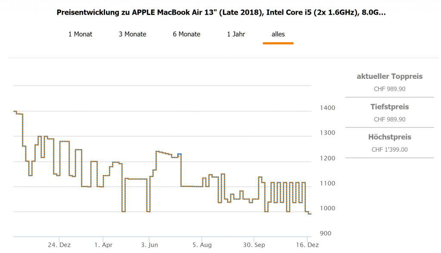The height and width of the screenshot is (253, 441).
Task: Select the CHF 1'399.00 highest price value
Action: coord(389,150)
